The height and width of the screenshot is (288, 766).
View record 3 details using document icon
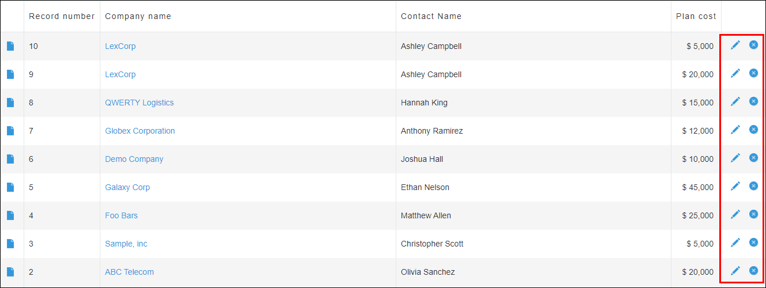(x=10, y=244)
